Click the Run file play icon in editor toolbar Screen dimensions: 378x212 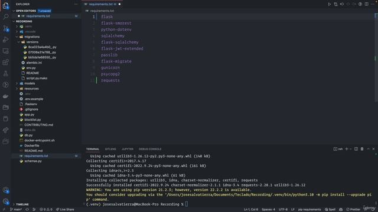[x=329, y=4]
